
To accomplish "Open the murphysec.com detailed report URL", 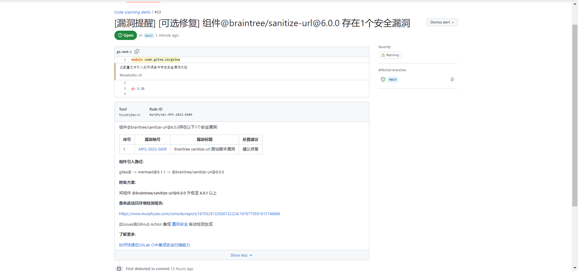I will pos(199,214).
